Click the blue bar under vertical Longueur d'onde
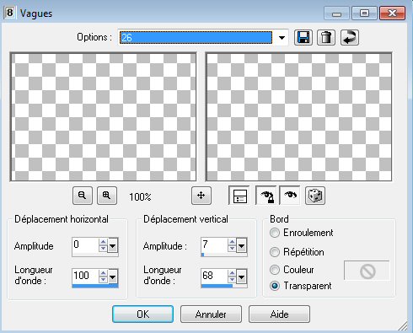The height and width of the screenshot is (333, 413). click(x=217, y=286)
